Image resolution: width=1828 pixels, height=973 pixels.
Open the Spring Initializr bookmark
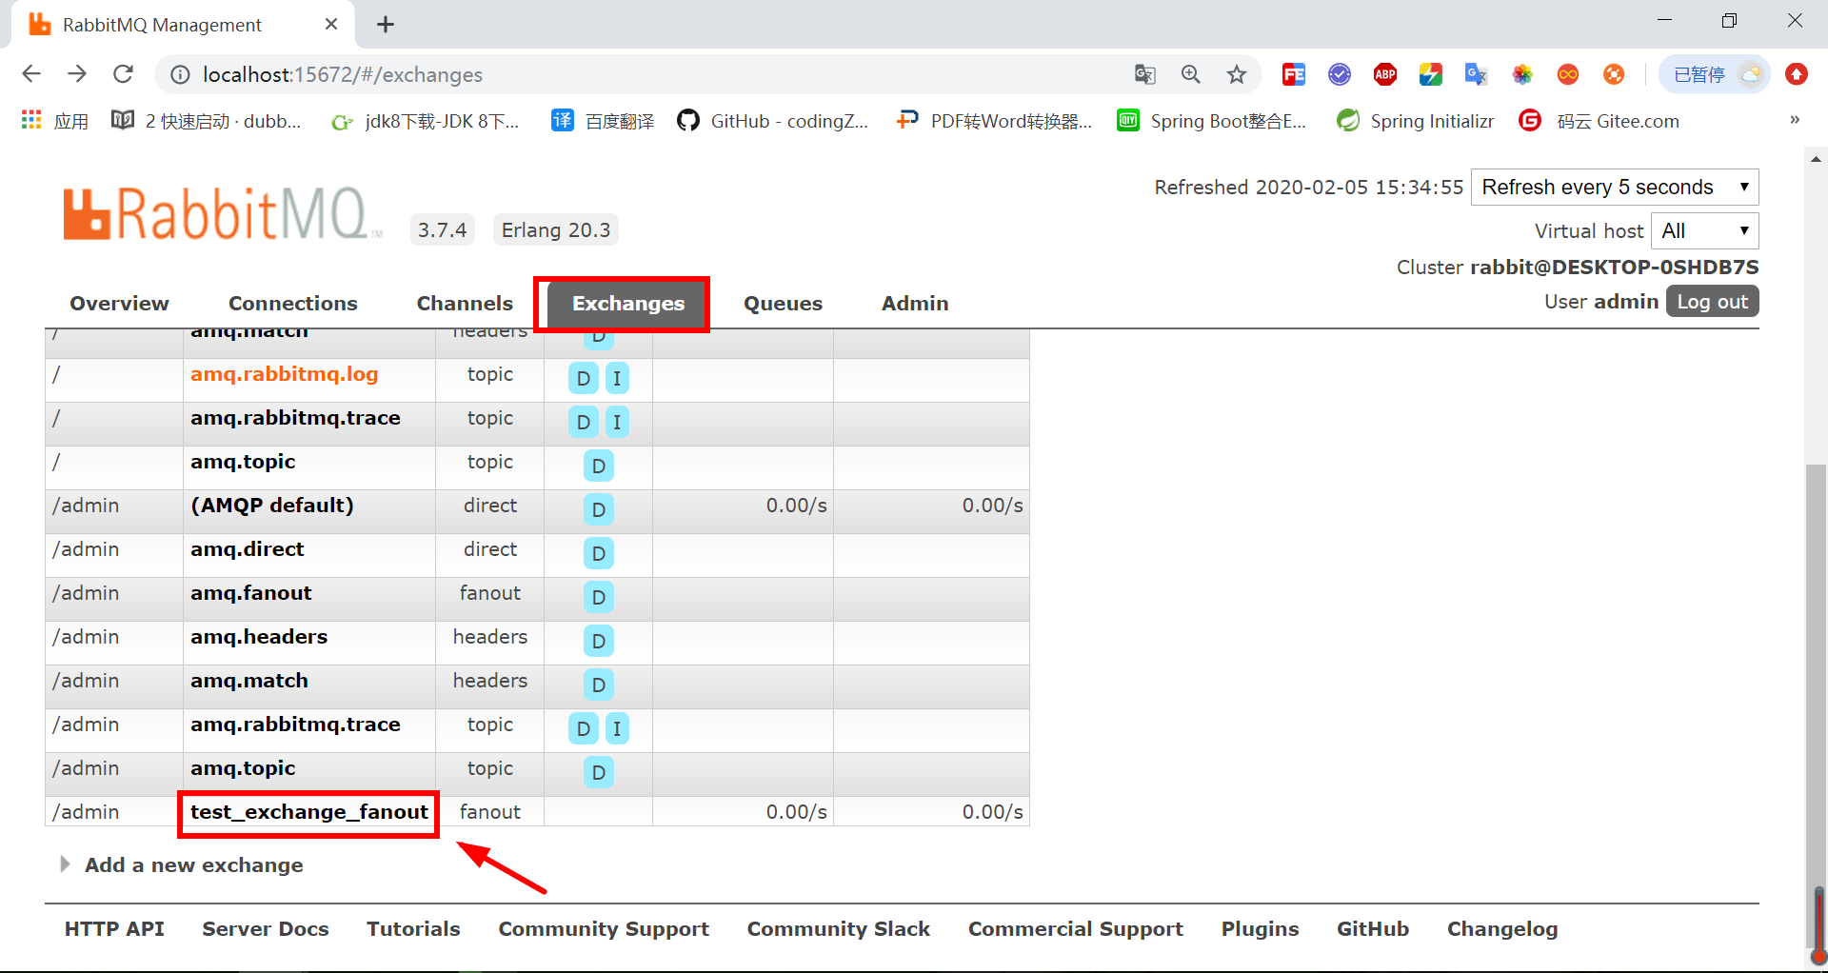click(x=1415, y=121)
